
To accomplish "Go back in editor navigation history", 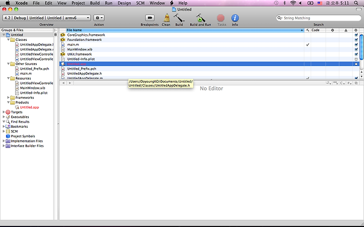I will pos(63,83).
